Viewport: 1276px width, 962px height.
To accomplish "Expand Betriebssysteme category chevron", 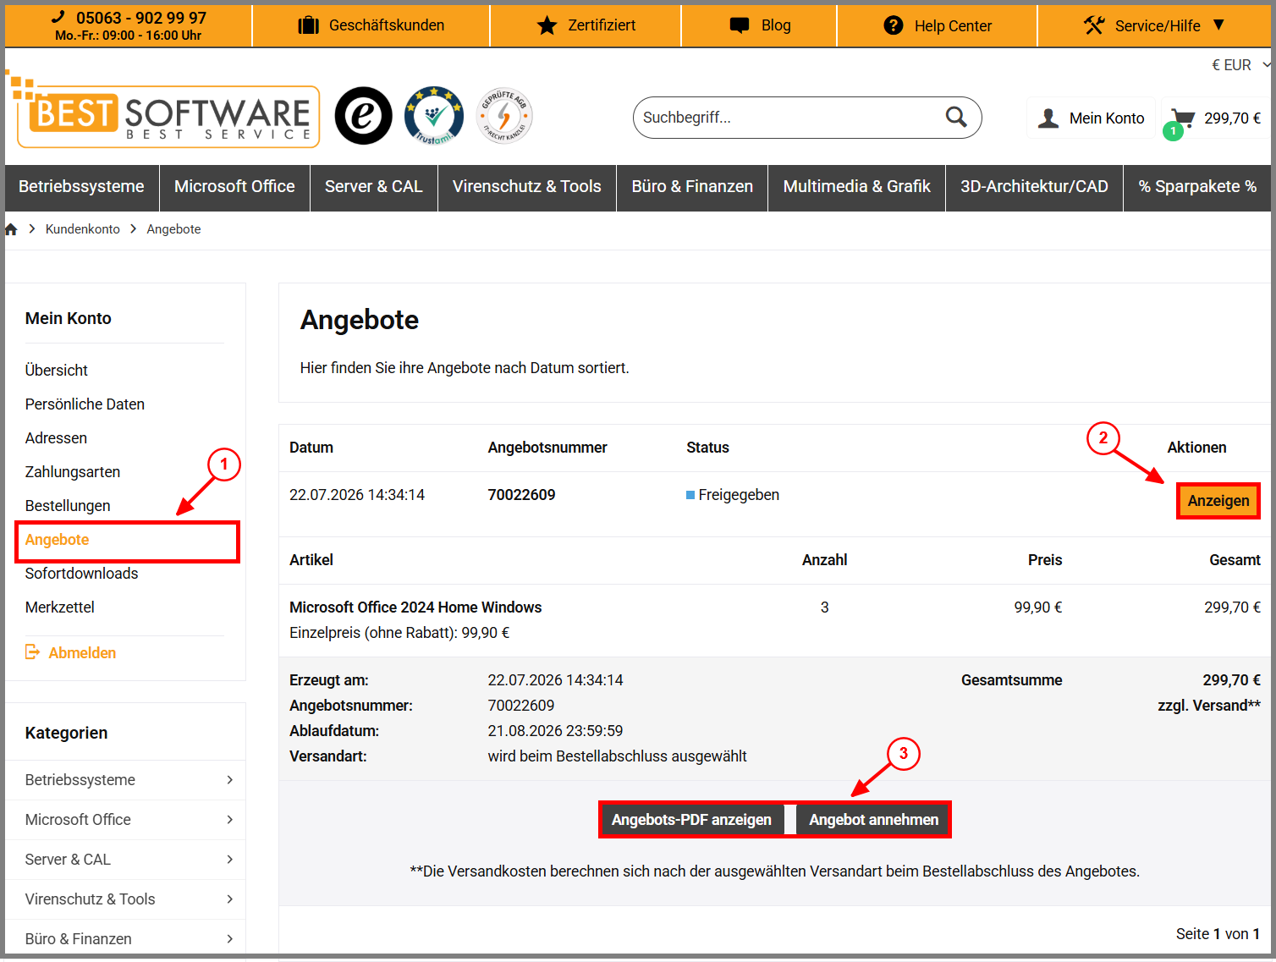I will (229, 780).
